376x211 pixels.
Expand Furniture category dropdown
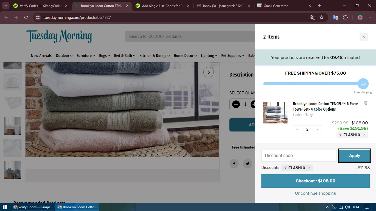(x=86, y=56)
